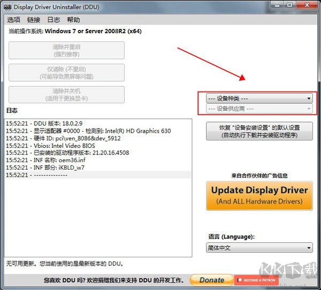This screenshot has height=290, width=321.
Task: Open the 日志 menu
Action: point(53,20)
